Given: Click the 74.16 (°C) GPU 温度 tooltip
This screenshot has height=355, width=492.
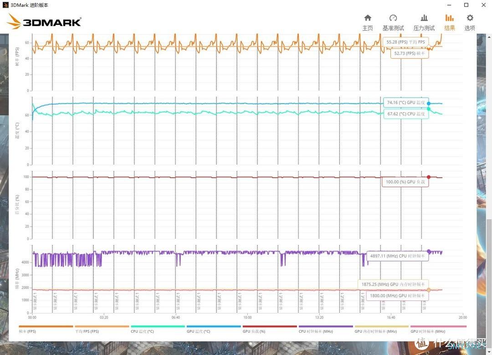Looking at the screenshot, I should pos(406,102).
